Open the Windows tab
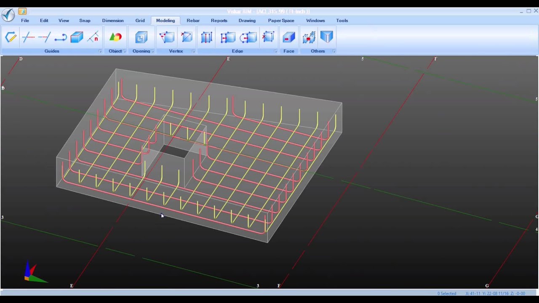This screenshot has width=539, height=303. pyautogui.click(x=315, y=21)
